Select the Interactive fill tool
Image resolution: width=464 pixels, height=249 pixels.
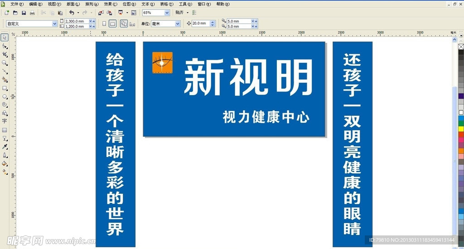coord(5,172)
